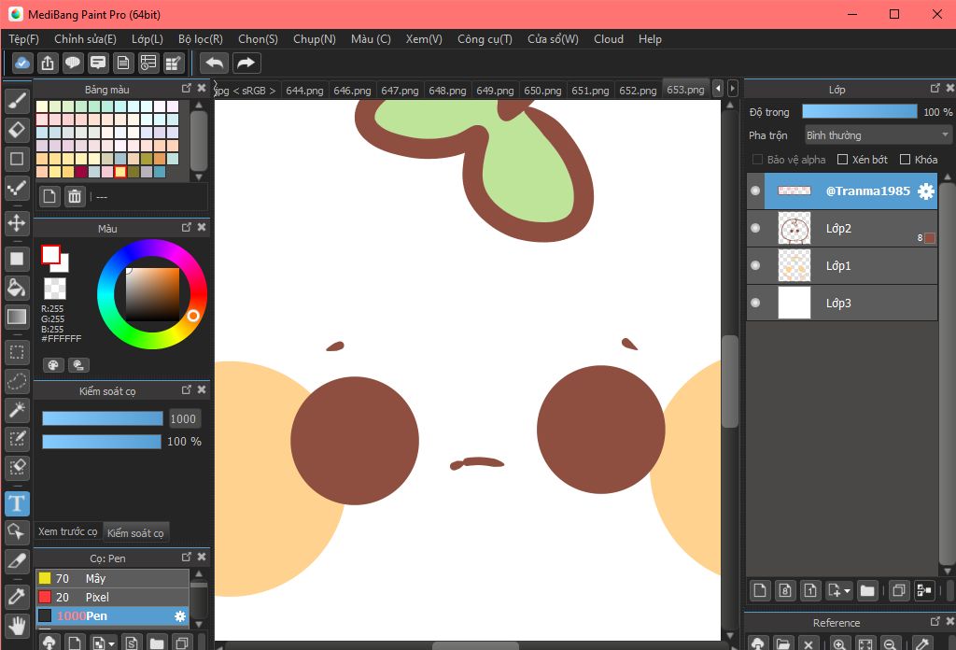Click the canvas vertical scrollbar
Image resolution: width=956 pixels, height=650 pixels.
coord(730,382)
